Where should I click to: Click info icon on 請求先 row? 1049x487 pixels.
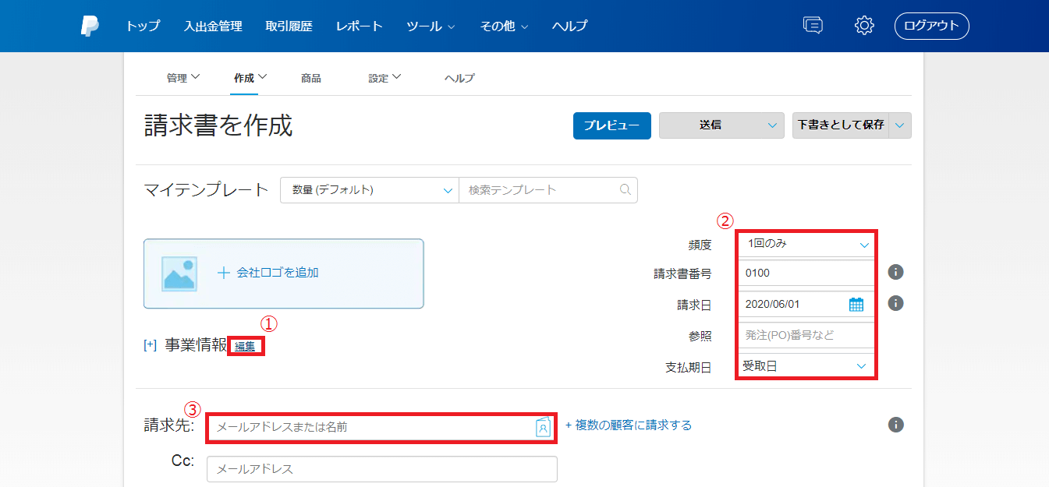coord(896,425)
